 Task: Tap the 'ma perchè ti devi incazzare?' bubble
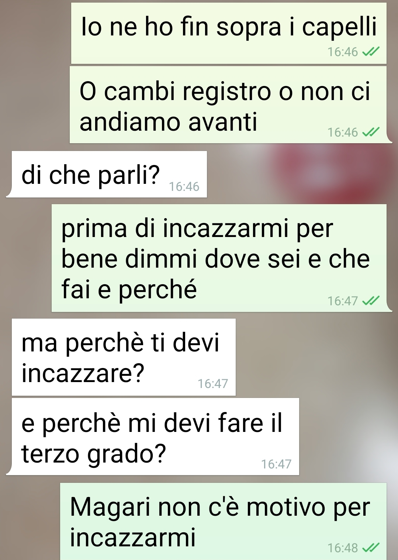pos(124,357)
